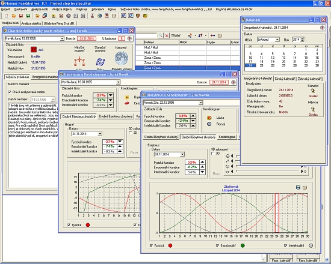
Task: Open Kondiciogram tab in Zita's window
Action: point(227,137)
